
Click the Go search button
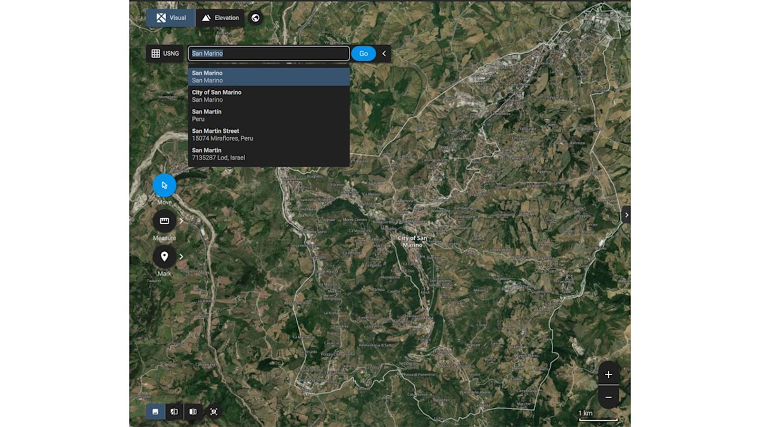pyautogui.click(x=363, y=53)
